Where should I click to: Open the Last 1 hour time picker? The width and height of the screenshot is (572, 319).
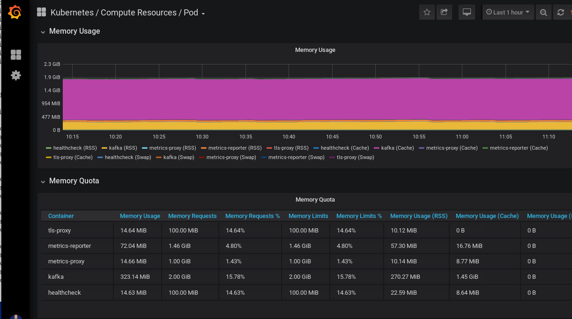[x=508, y=13]
